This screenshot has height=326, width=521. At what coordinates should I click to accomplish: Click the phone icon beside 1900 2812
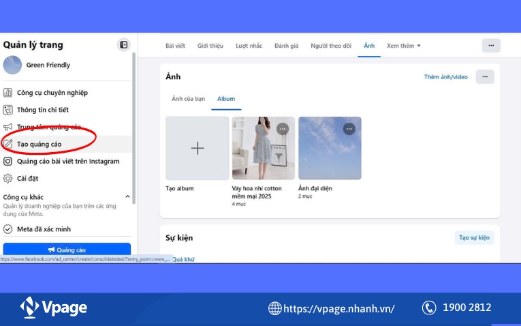tap(429, 308)
